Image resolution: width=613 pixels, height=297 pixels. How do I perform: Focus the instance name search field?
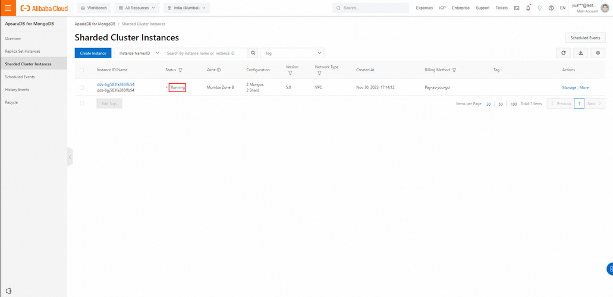pyautogui.click(x=205, y=53)
